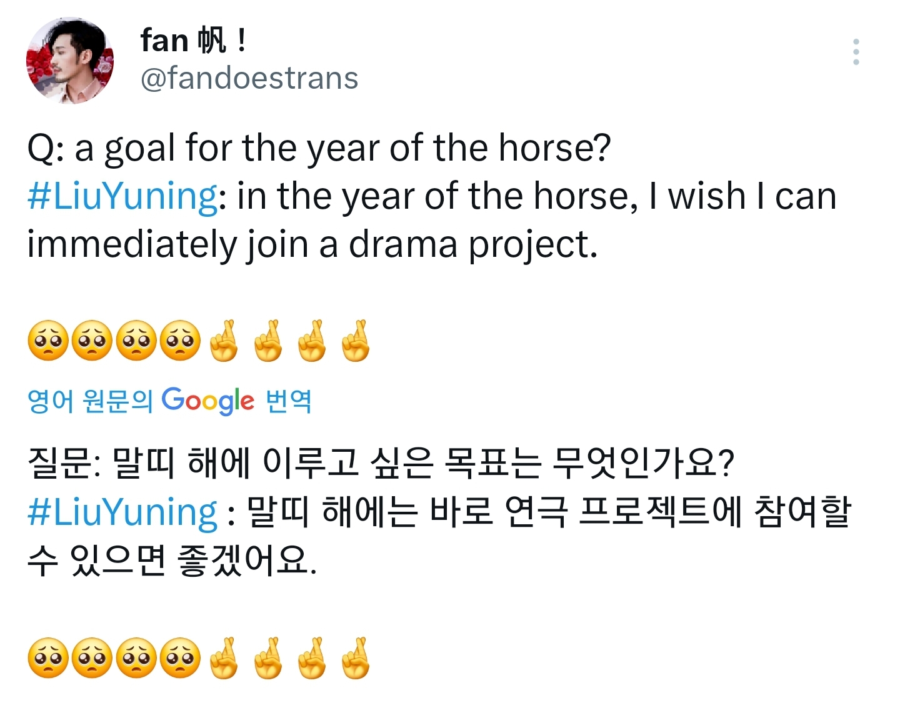Click last crossed fingers emoji in English tweet
Viewport: 900px width, 713px height.
(356, 341)
